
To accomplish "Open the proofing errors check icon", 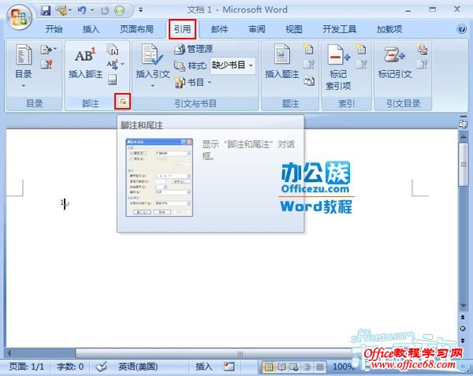I will tap(102, 367).
